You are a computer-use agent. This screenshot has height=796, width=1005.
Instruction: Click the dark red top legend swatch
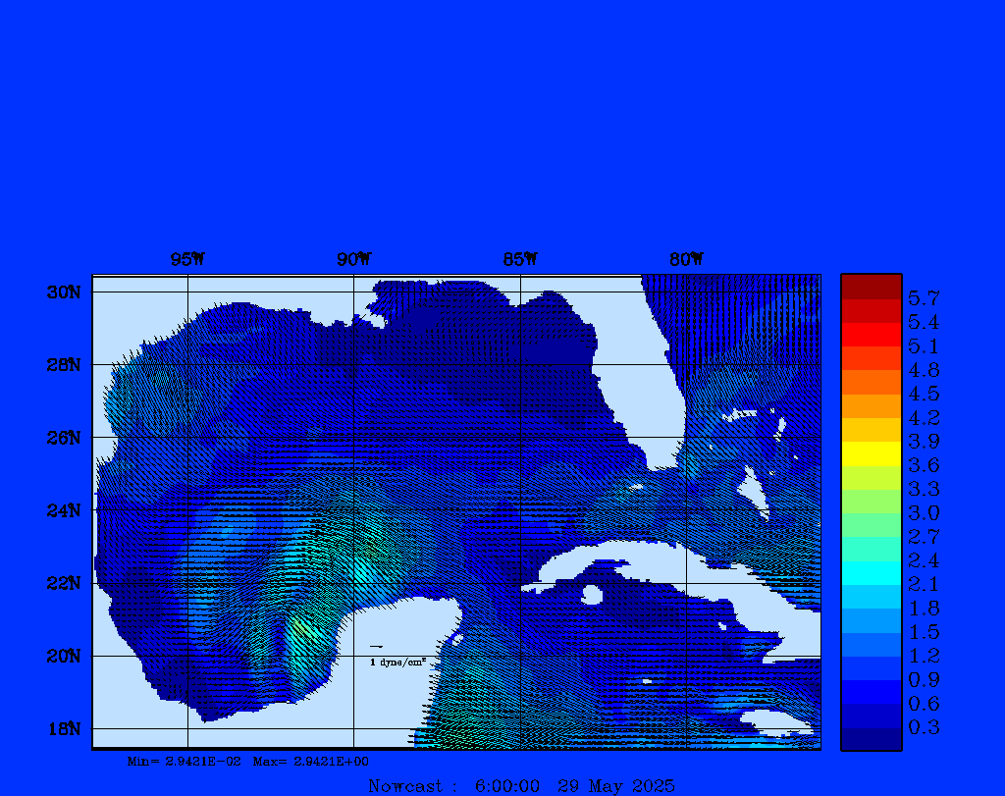[x=871, y=287]
